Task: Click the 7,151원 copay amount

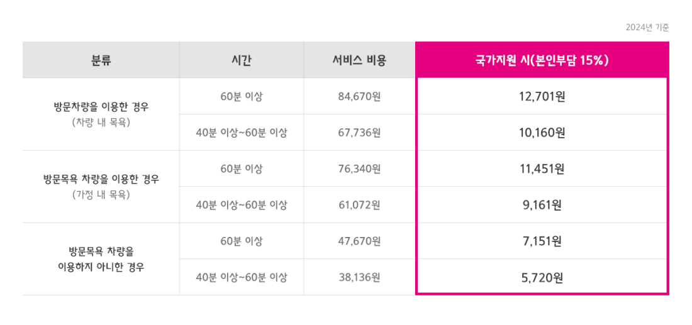Action: coord(542,241)
